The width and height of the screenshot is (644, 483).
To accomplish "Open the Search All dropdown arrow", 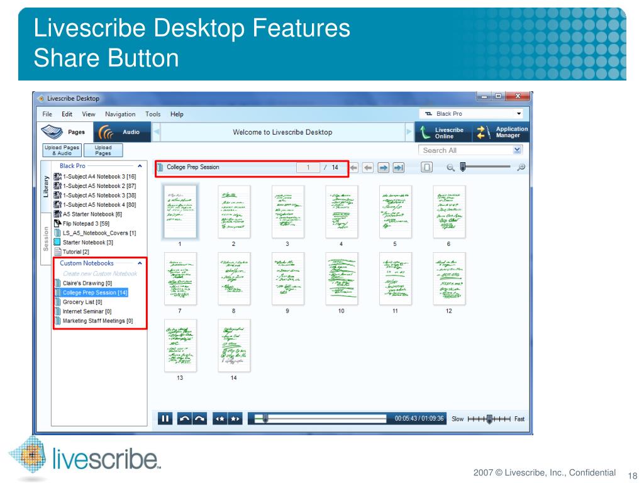I will click(x=517, y=150).
